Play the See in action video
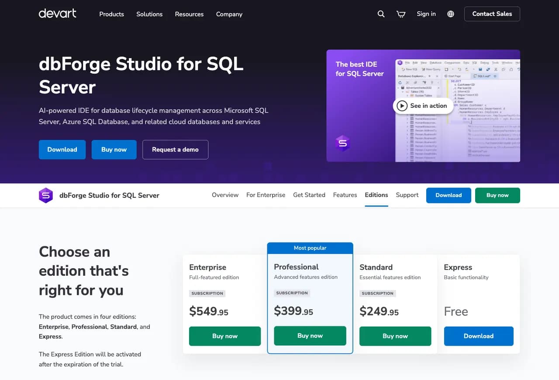The image size is (559, 380). 423,106
